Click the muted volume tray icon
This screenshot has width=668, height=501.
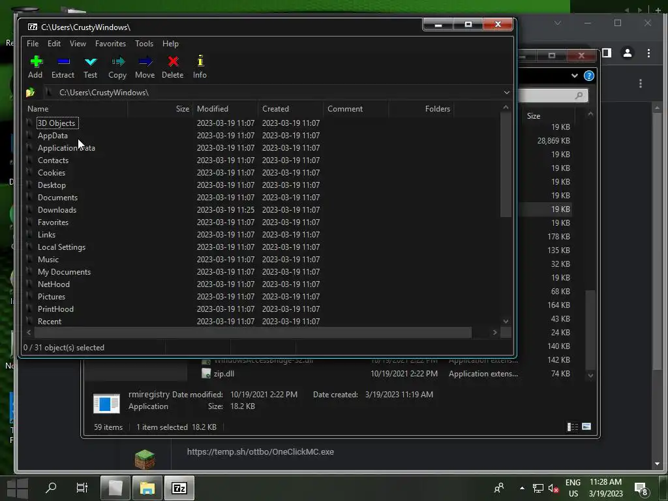553,488
